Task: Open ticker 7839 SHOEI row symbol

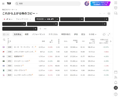Action: (x=9, y=66)
